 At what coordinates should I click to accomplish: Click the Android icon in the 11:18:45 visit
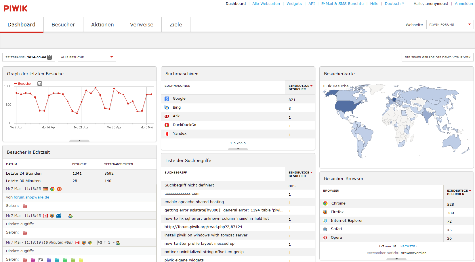59,216
